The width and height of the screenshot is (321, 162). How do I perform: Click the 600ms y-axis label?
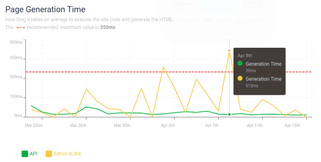pos(16,42)
